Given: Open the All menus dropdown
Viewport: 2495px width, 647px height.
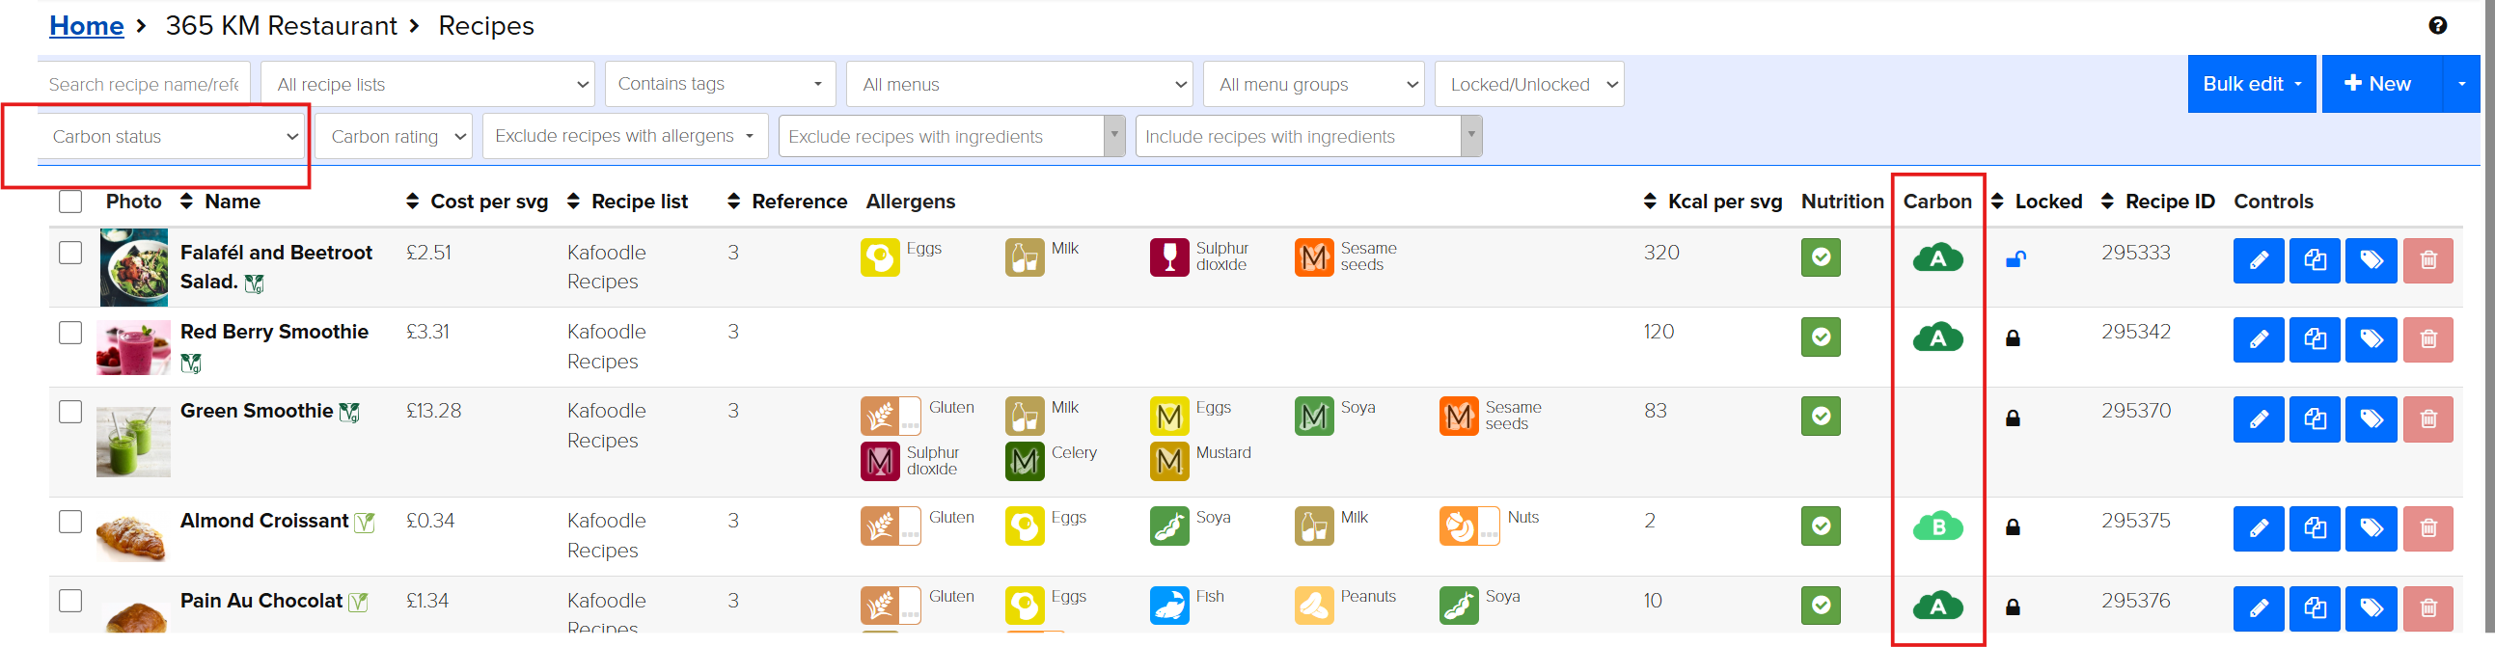Looking at the screenshot, I should (x=1019, y=84).
